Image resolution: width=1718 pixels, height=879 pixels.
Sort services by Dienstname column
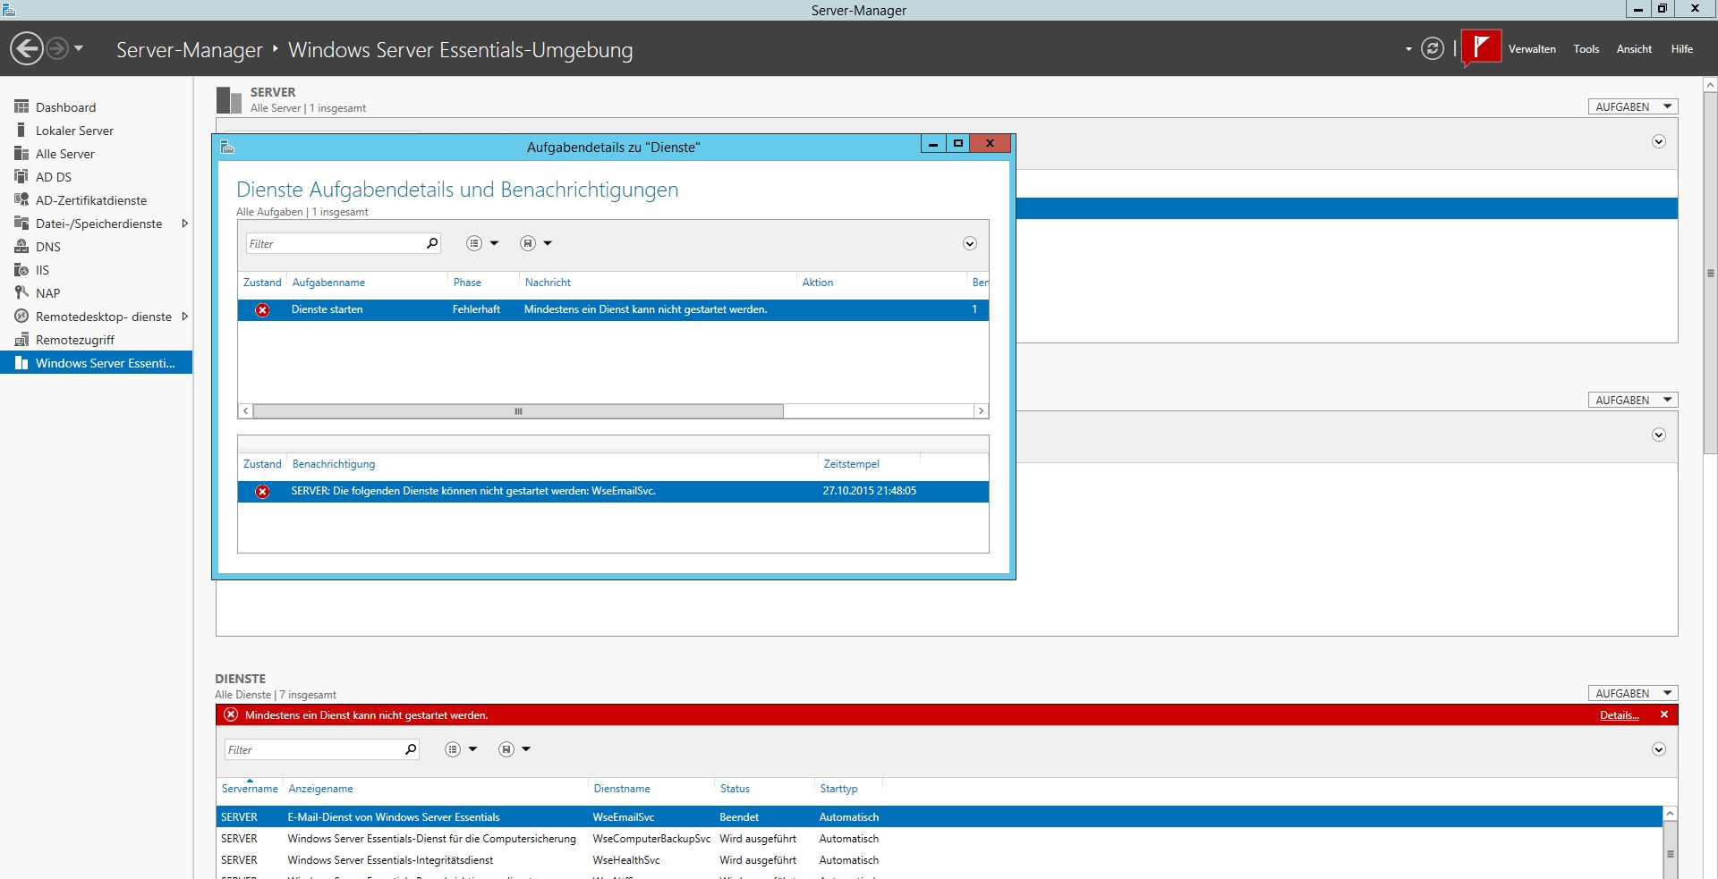point(622,789)
